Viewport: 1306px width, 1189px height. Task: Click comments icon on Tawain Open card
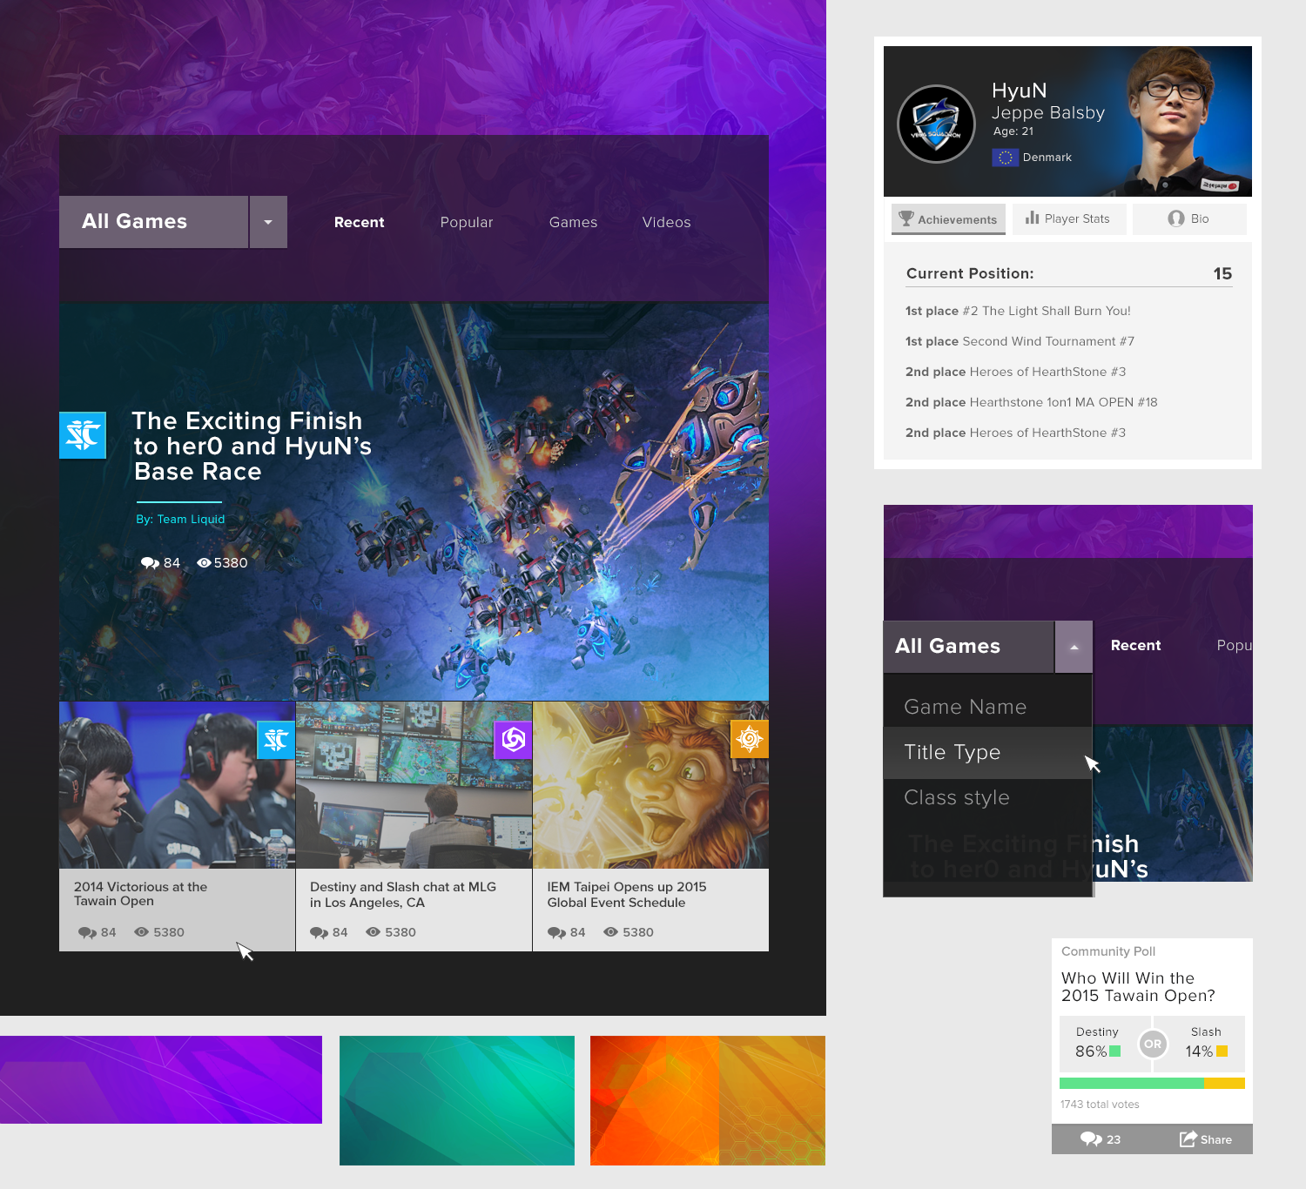[x=87, y=932]
